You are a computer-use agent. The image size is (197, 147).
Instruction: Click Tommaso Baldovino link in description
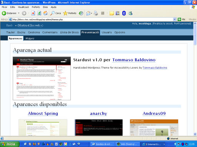[155, 68]
